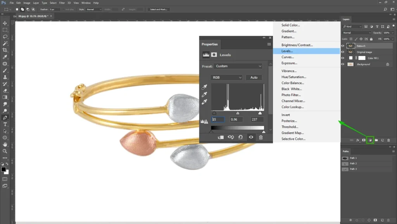Click the Auto levels button
Viewport: 397px width, 224px height.
tap(254, 78)
